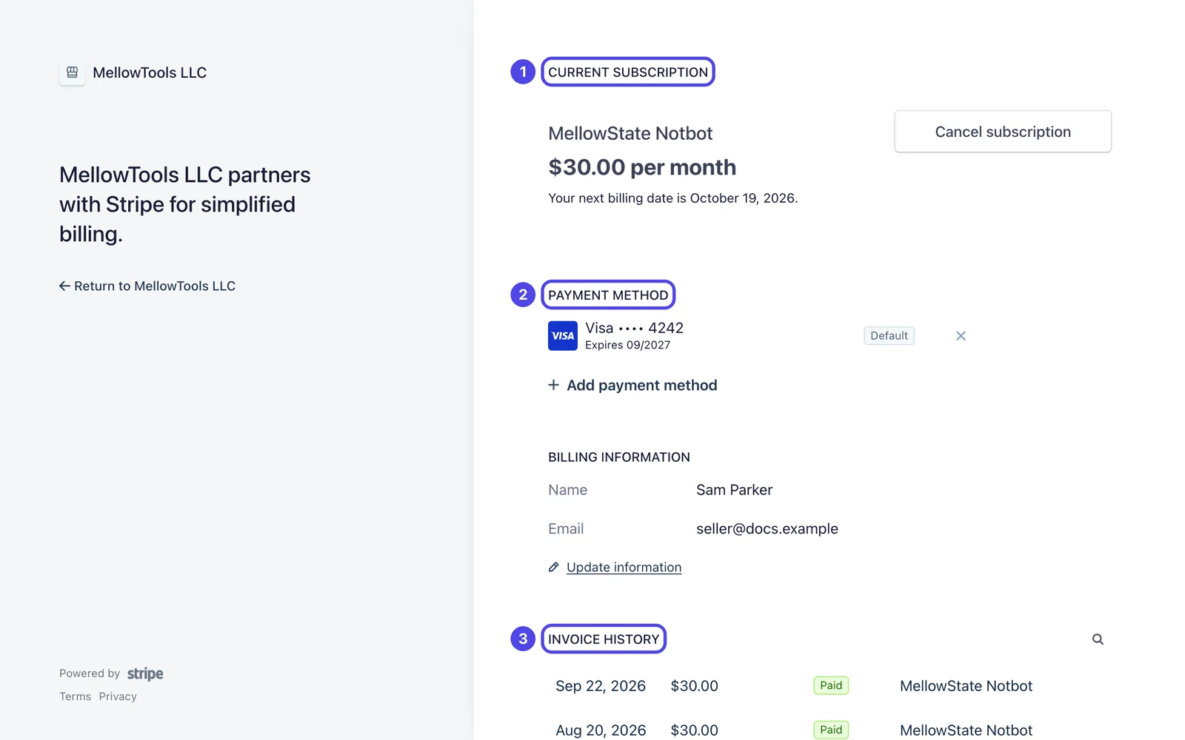The height and width of the screenshot is (740, 1185).
Task: Click the Default badge on Visa card
Action: [x=889, y=336]
